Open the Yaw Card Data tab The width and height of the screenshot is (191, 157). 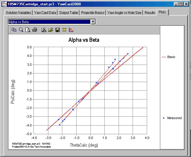pos(45,13)
